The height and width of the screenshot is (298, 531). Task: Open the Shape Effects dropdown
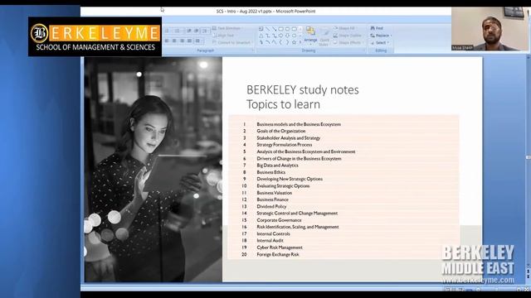(348, 42)
